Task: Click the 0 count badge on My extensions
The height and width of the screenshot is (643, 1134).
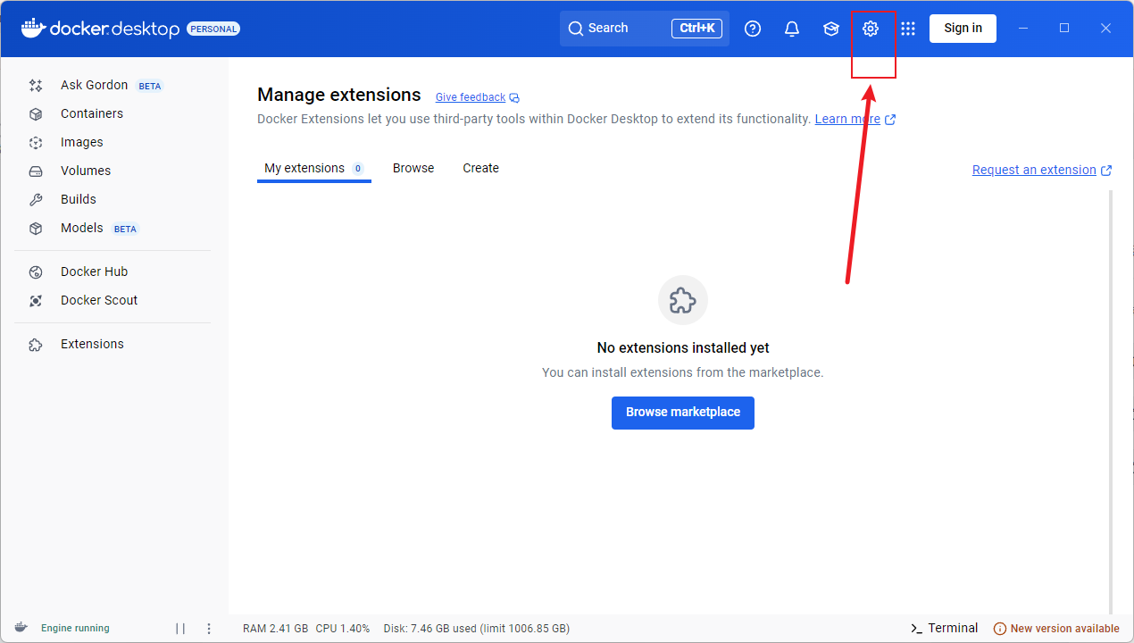Action: click(x=358, y=169)
